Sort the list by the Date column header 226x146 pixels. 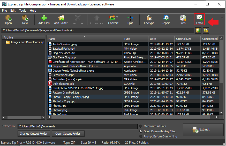(x=161, y=39)
